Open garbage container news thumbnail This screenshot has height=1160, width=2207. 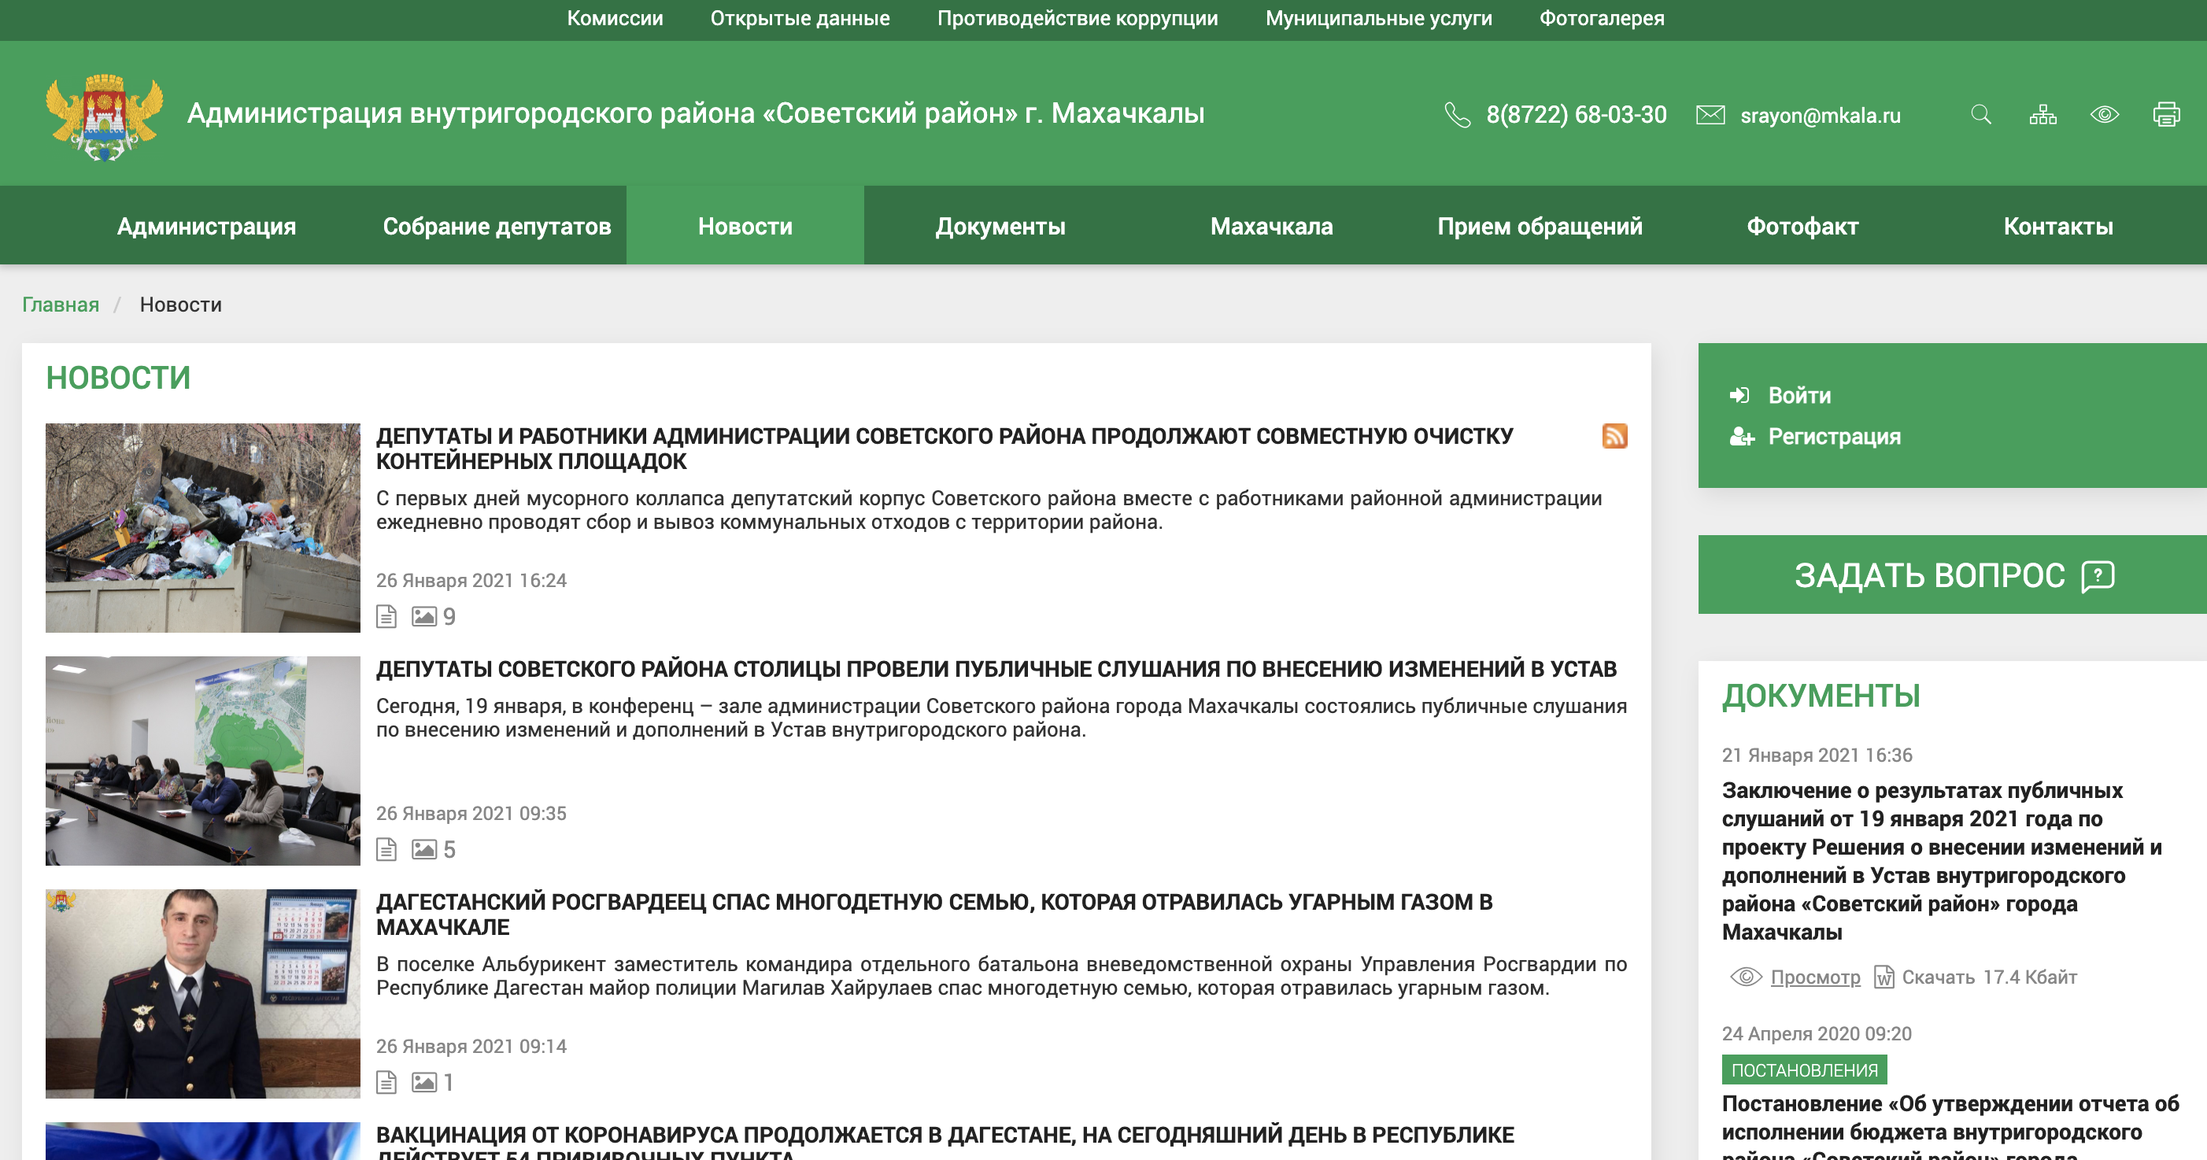click(x=203, y=528)
